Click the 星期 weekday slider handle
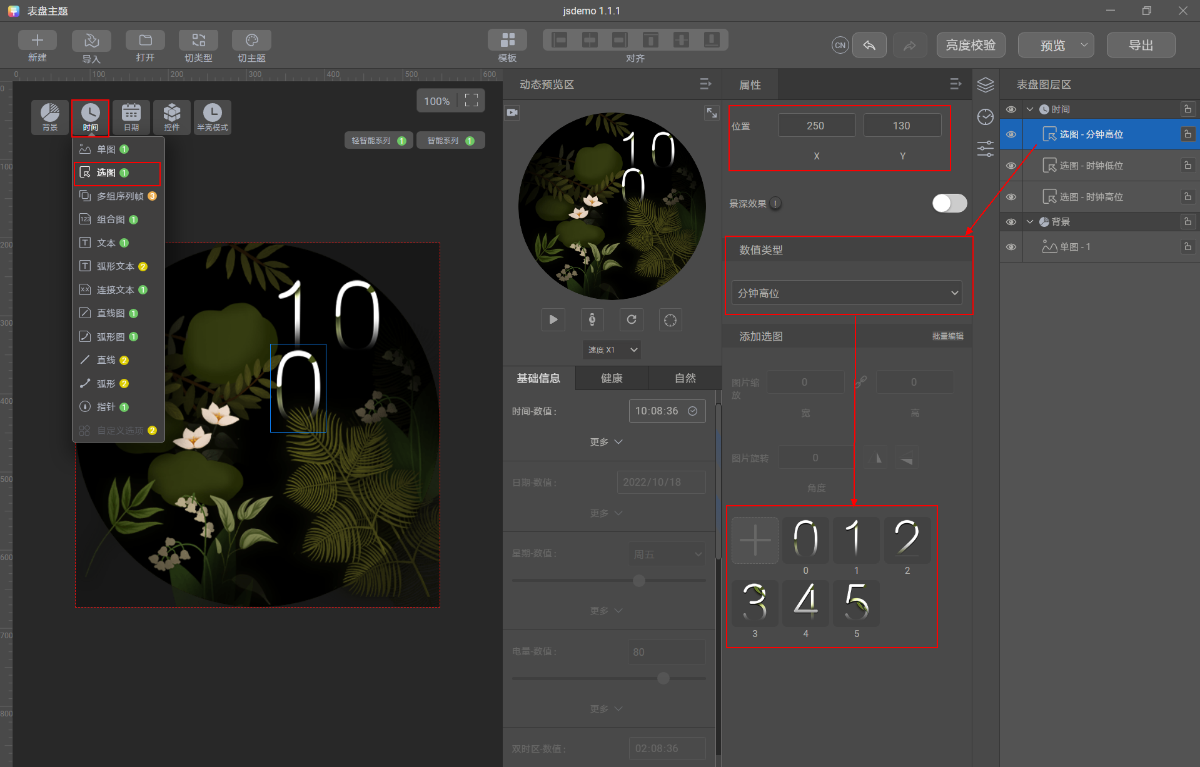The height and width of the screenshot is (767, 1200). [639, 581]
